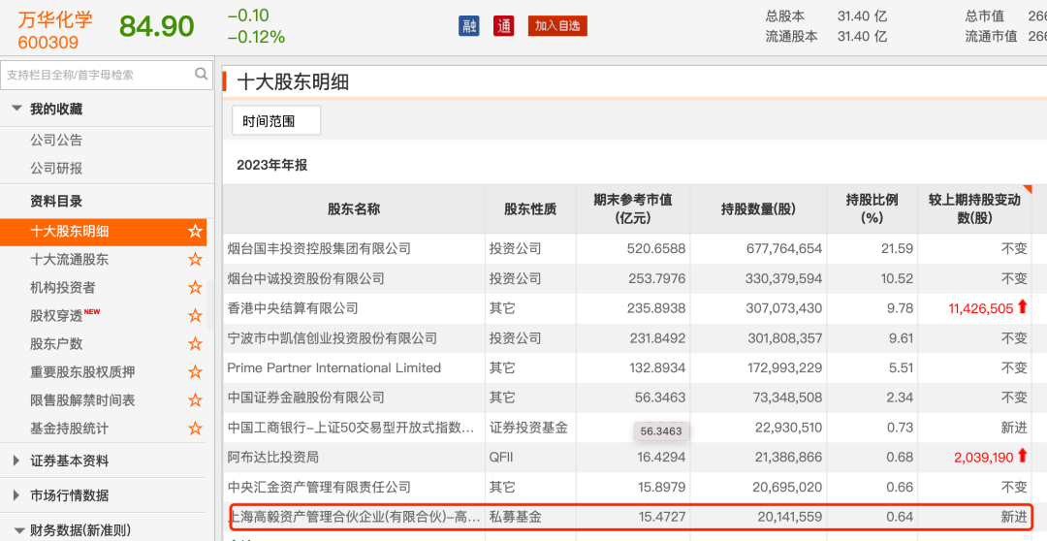The height and width of the screenshot is (541, 1047).
Task: Click the 证券投资基金 shareholder type cell
Action: [529, 428]
